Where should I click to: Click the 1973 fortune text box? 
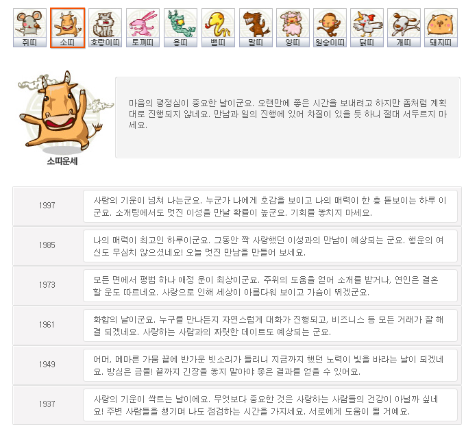point(270,286)
